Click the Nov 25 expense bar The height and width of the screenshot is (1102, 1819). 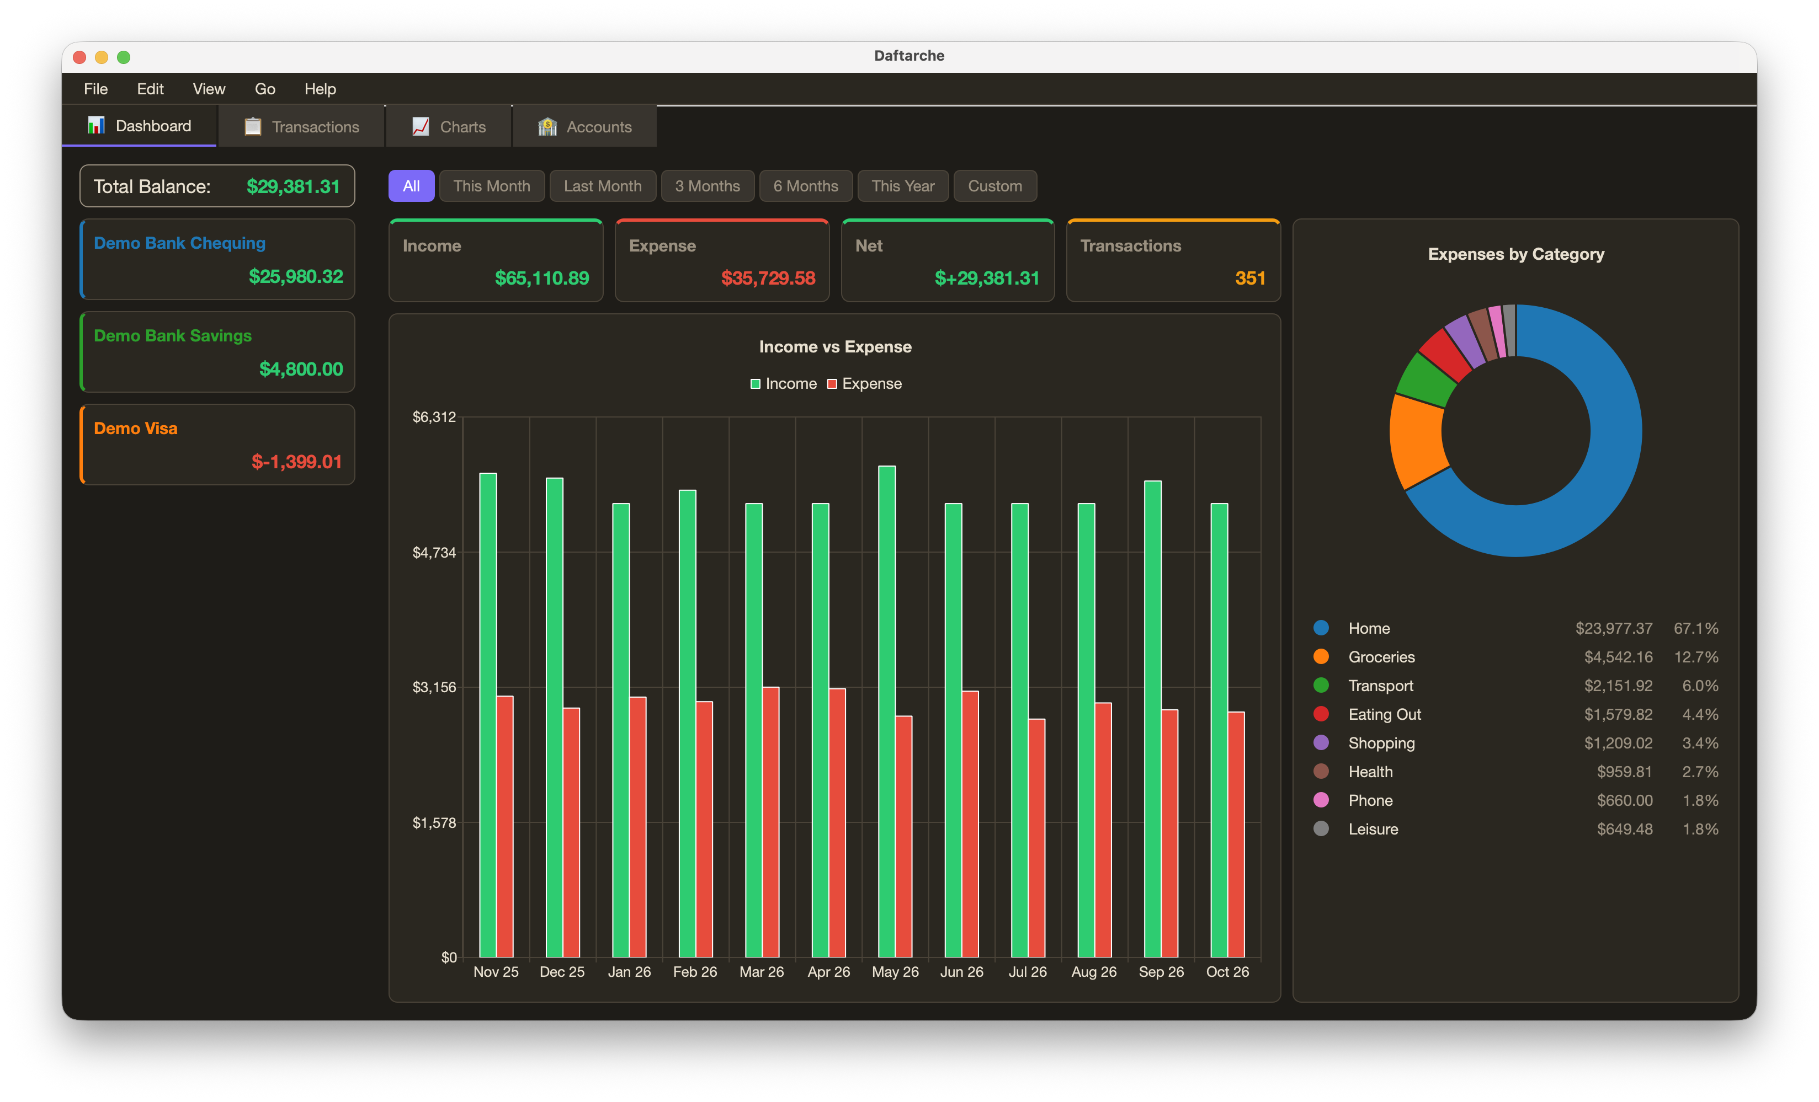505,827
